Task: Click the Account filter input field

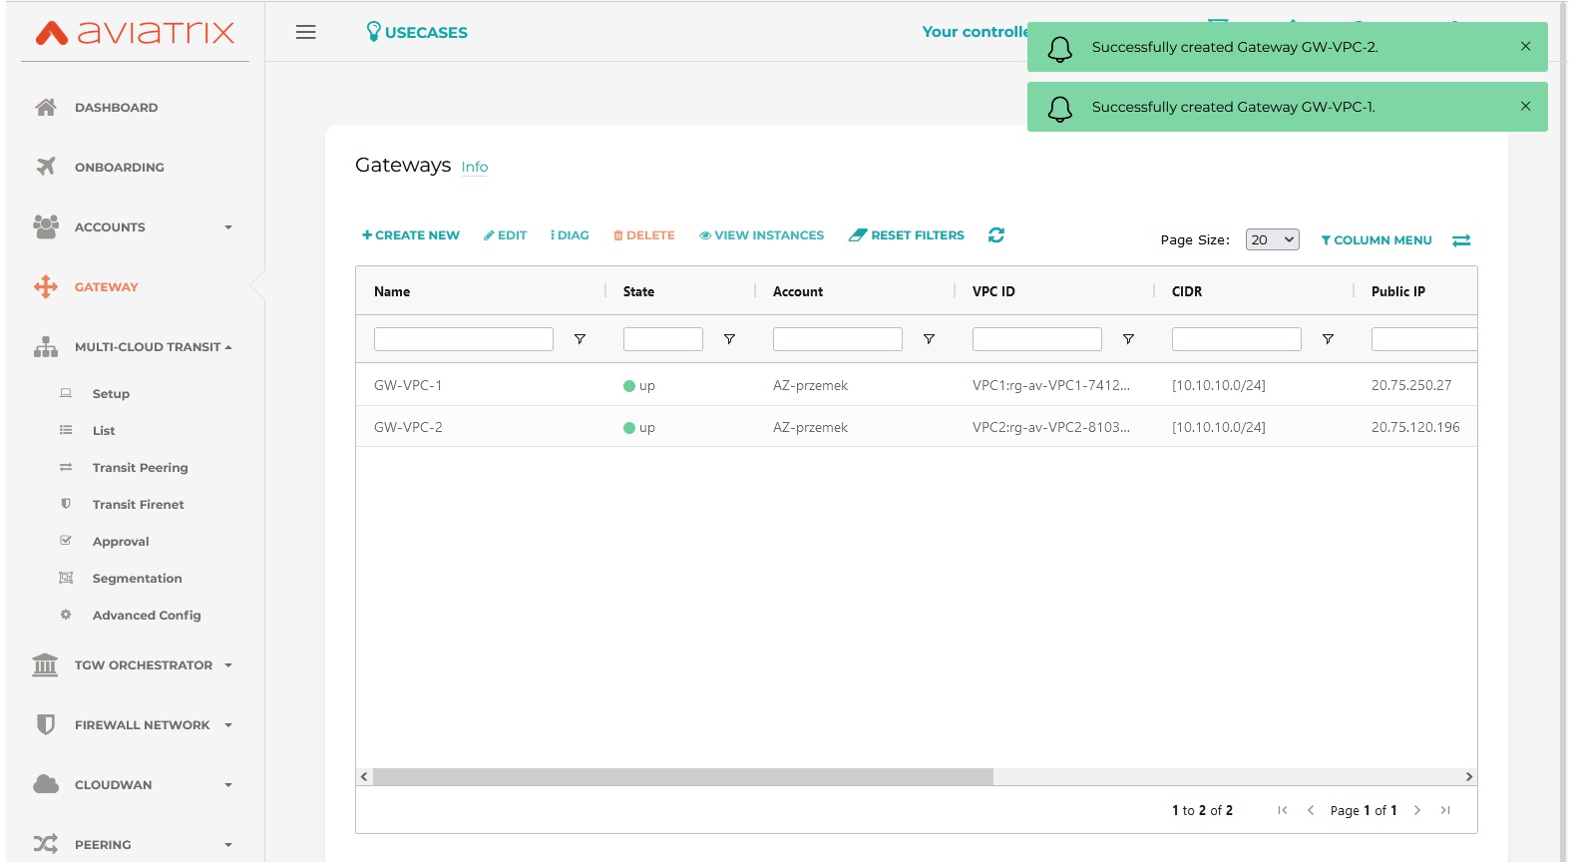Action: tap(838, 339)
